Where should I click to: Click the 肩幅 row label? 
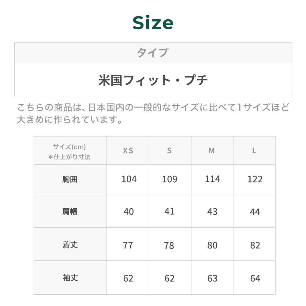70,211
